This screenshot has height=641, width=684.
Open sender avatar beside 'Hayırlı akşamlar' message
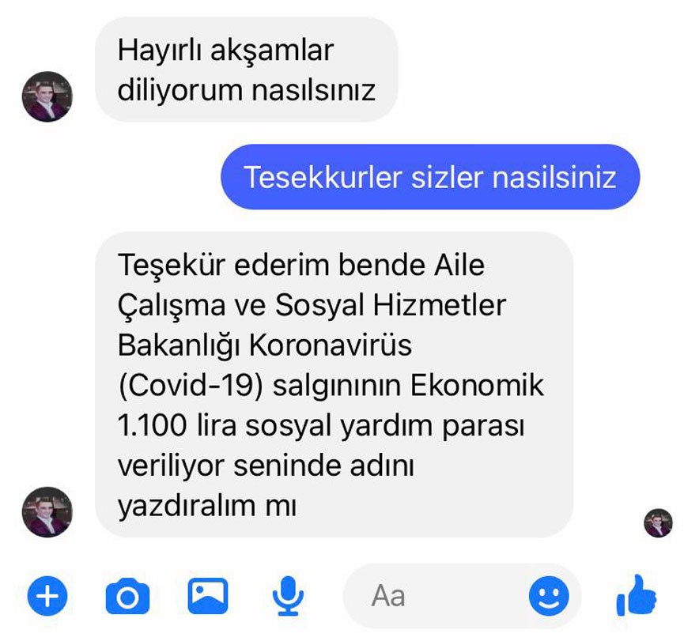47,96
